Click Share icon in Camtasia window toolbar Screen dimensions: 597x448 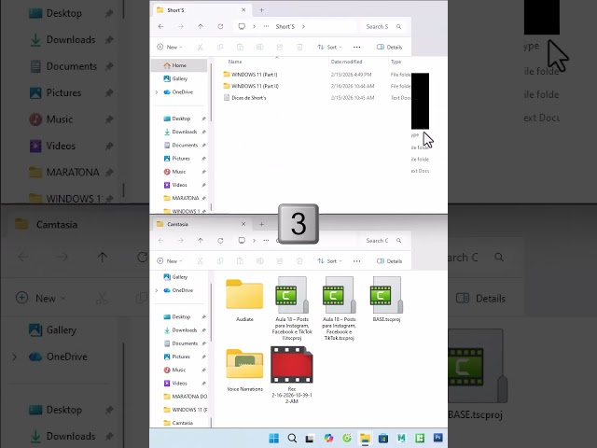click(280, 261)
